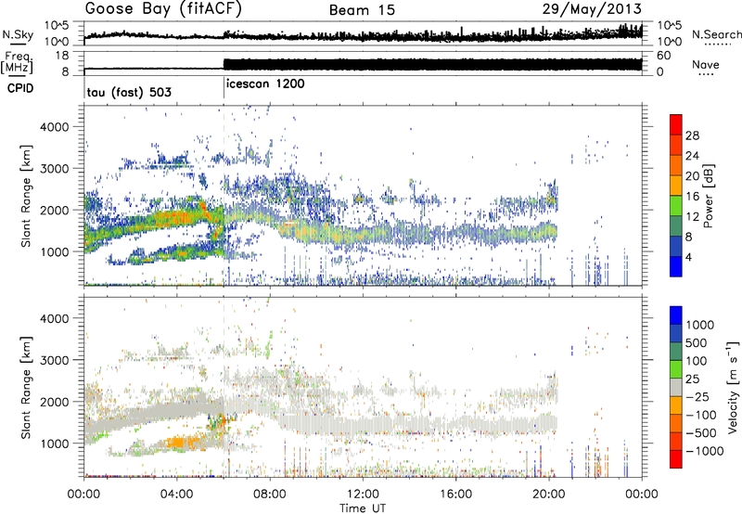
Task: Click the "CPID" label
Action: (20, 88)
